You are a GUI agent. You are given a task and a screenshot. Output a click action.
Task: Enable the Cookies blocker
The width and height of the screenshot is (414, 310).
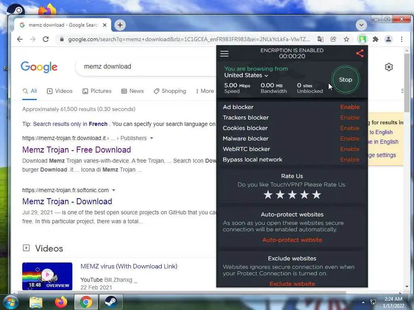coord(350,128)
